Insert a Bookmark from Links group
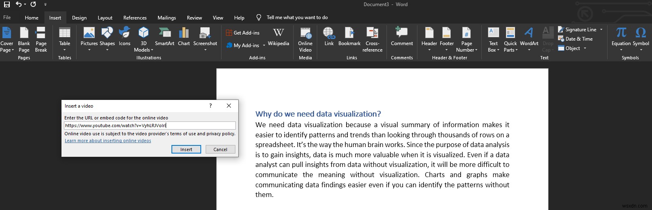Viewport: 652px width, 210px height. tap(349, 37)
